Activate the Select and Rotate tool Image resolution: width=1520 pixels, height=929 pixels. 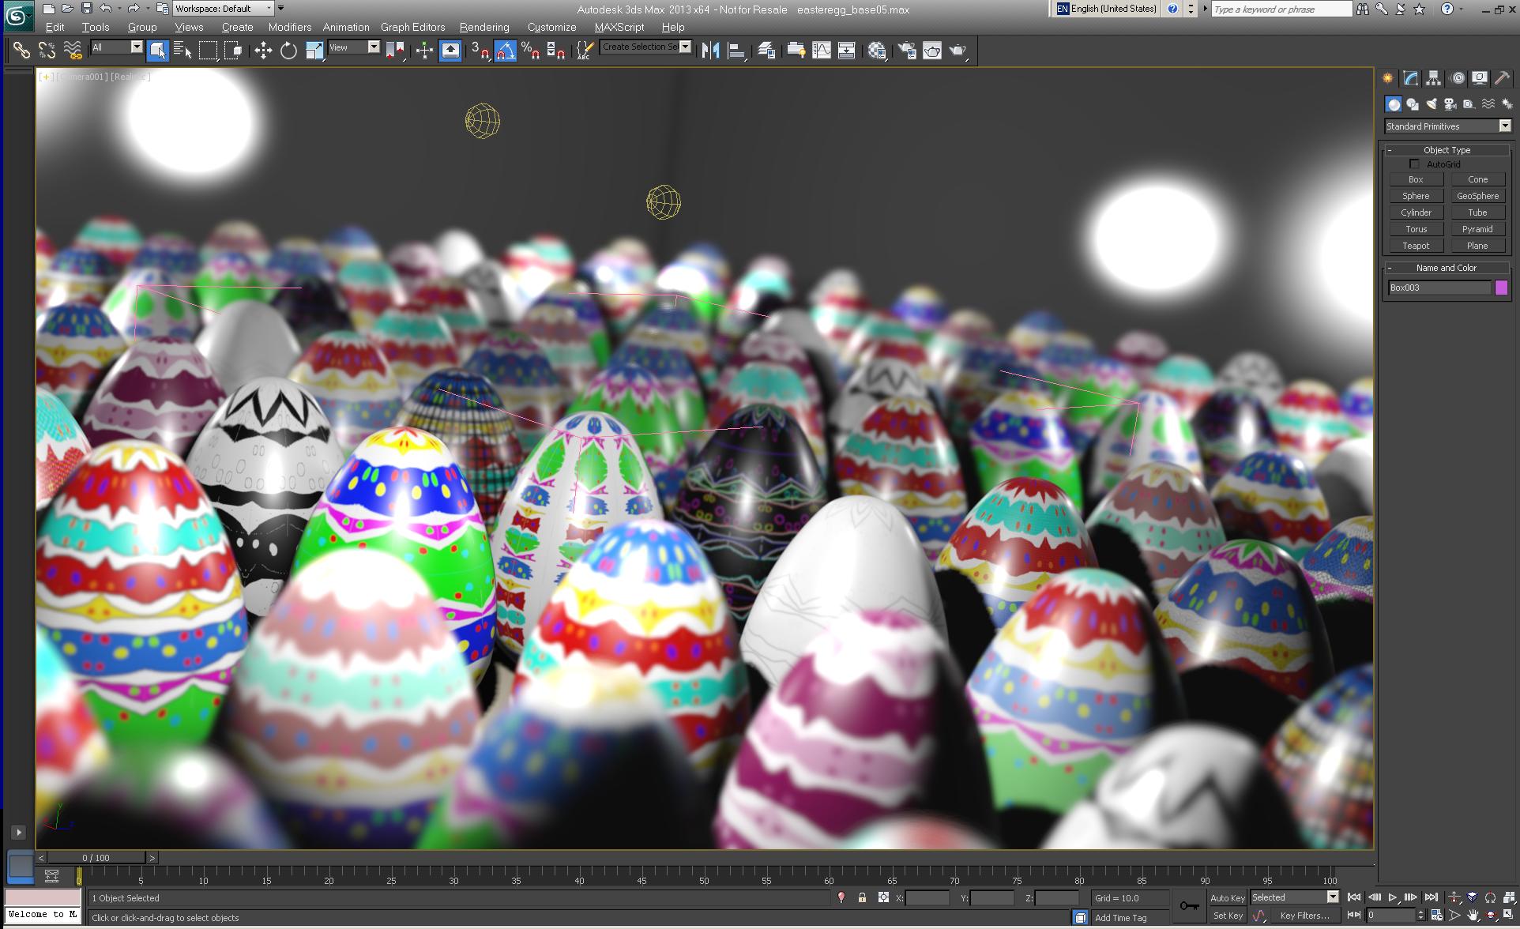click(288, 51)
